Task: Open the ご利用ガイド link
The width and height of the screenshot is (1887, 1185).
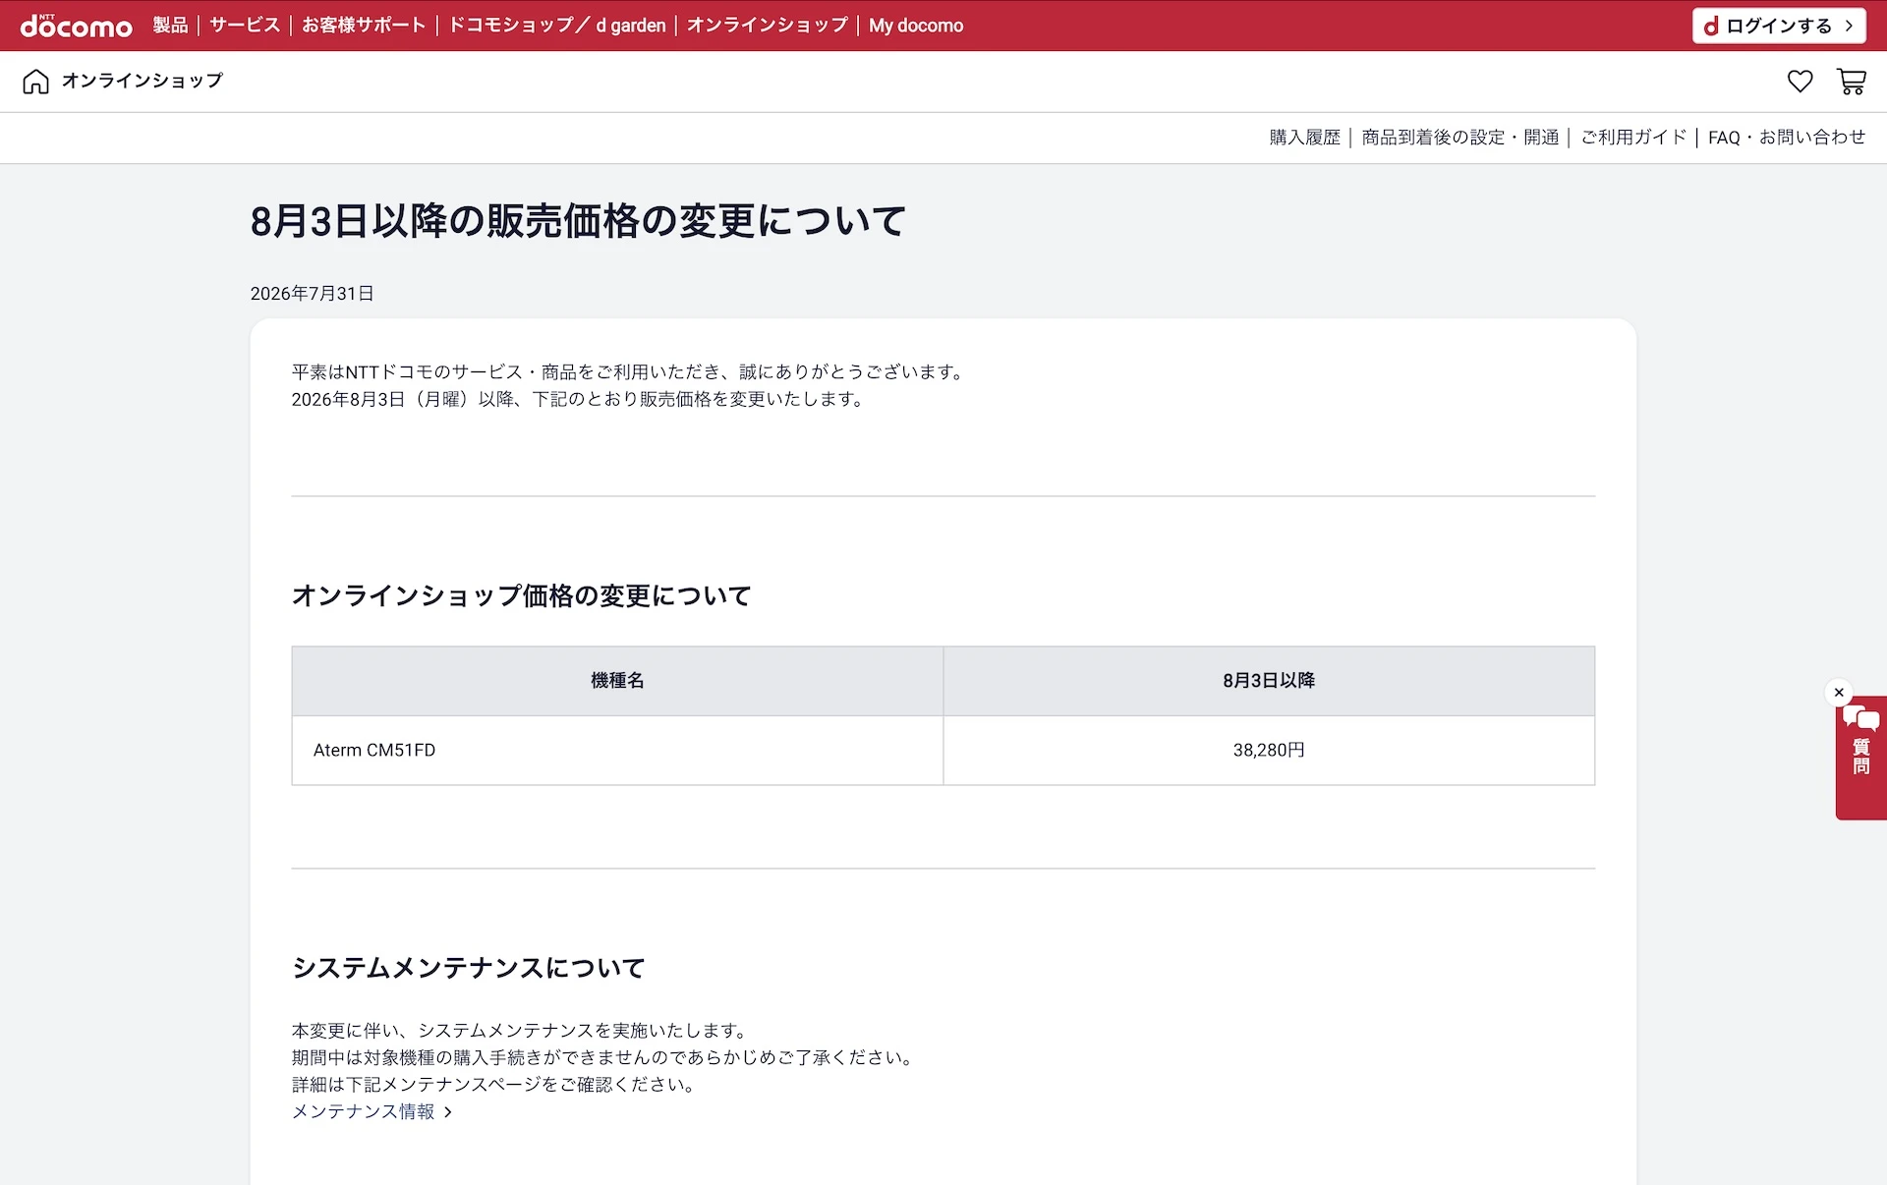Action: coord(1633,138)
